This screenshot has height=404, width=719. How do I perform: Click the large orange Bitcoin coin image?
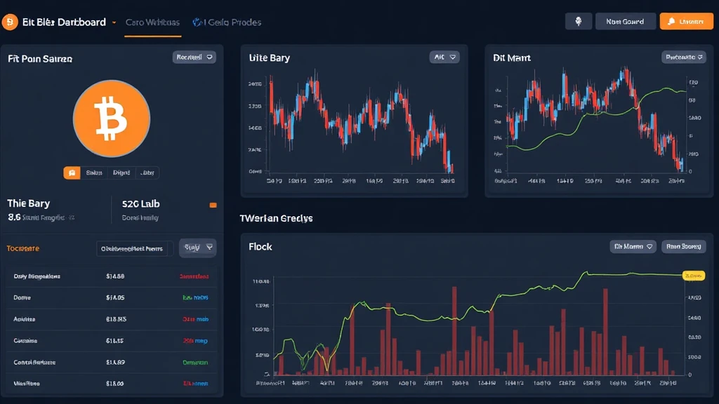[x=112, y=118]
